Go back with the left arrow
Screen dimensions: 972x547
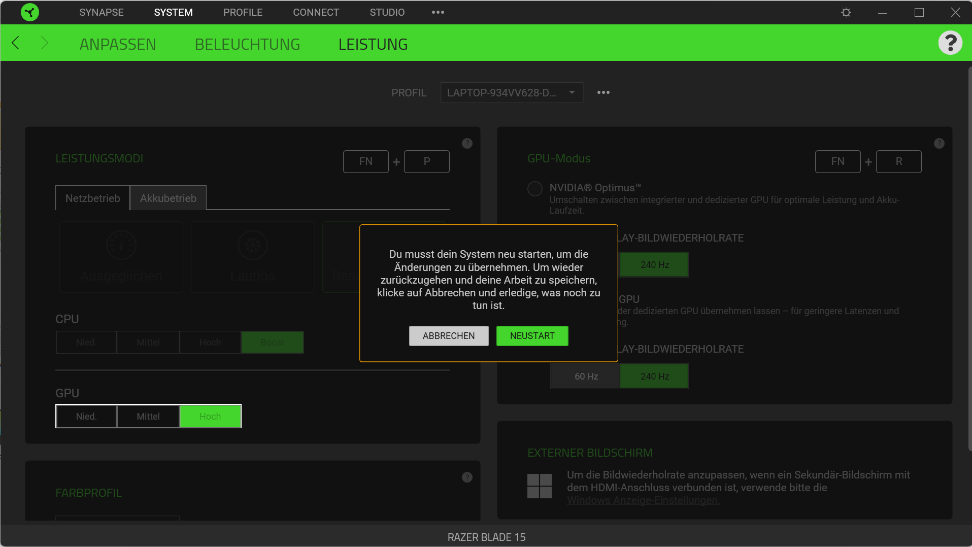(16, 43)
